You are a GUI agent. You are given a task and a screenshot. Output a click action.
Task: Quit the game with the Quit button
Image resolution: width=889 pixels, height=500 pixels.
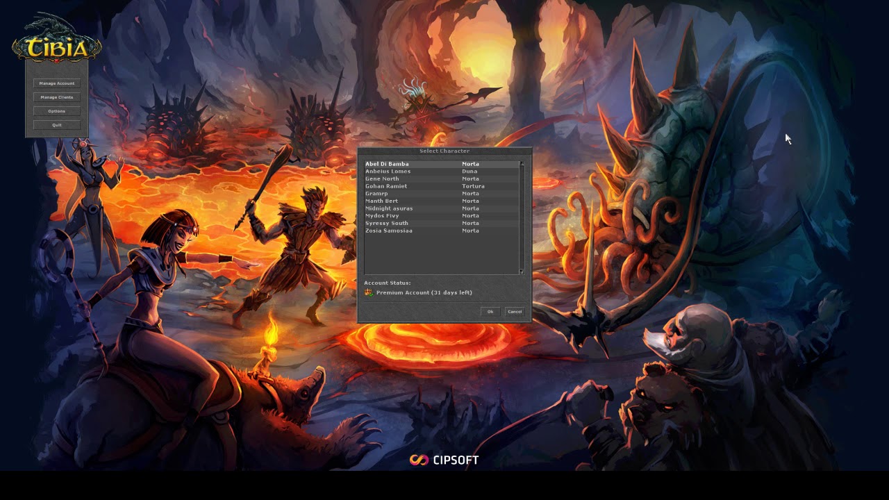[57, 125]
